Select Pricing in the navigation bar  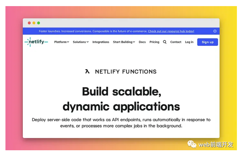tap(154, 42)
